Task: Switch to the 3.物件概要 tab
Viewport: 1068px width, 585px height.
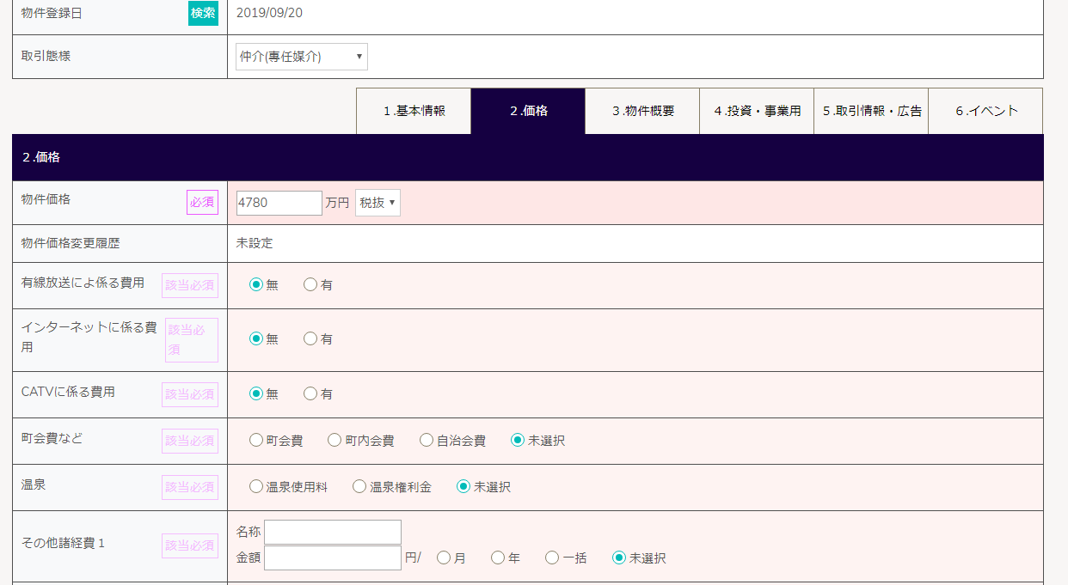Action: 642,111
